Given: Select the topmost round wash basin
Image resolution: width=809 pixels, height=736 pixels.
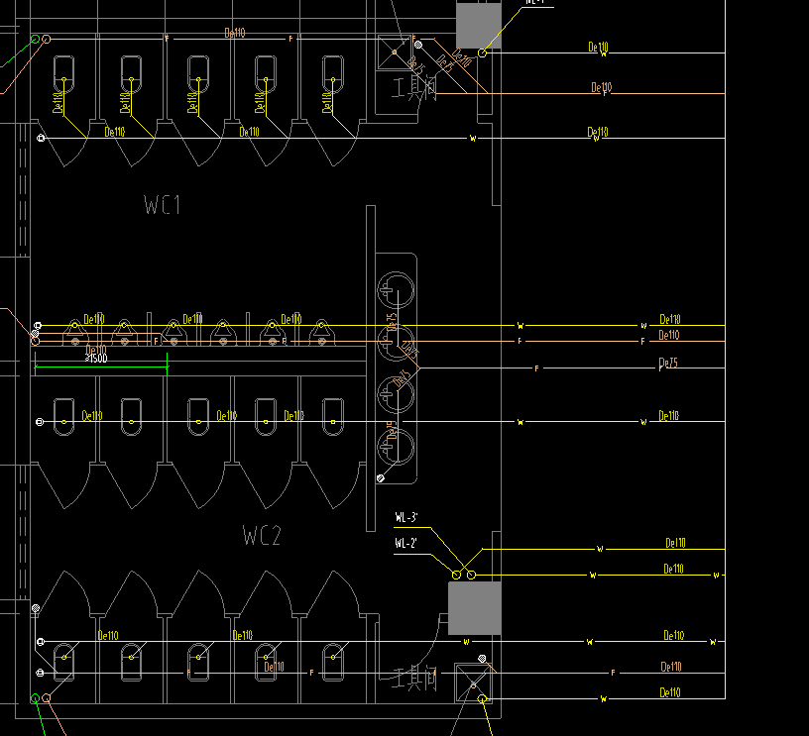Looking at the screenshot, I should click(396, 290).
